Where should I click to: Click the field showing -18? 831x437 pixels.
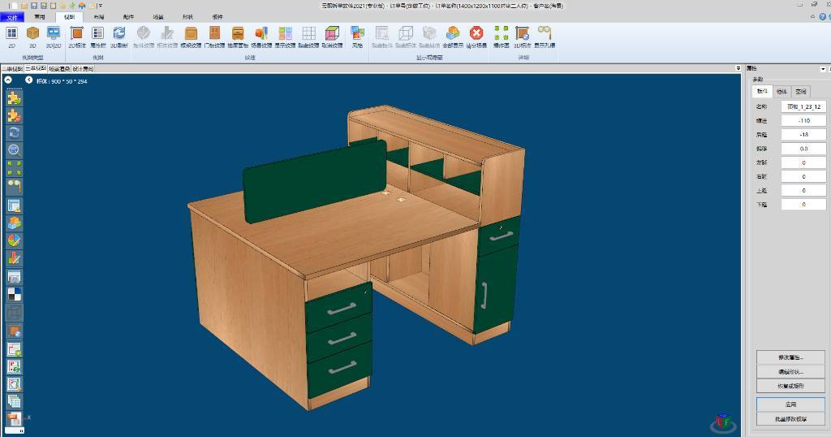[x=804, y=135]
